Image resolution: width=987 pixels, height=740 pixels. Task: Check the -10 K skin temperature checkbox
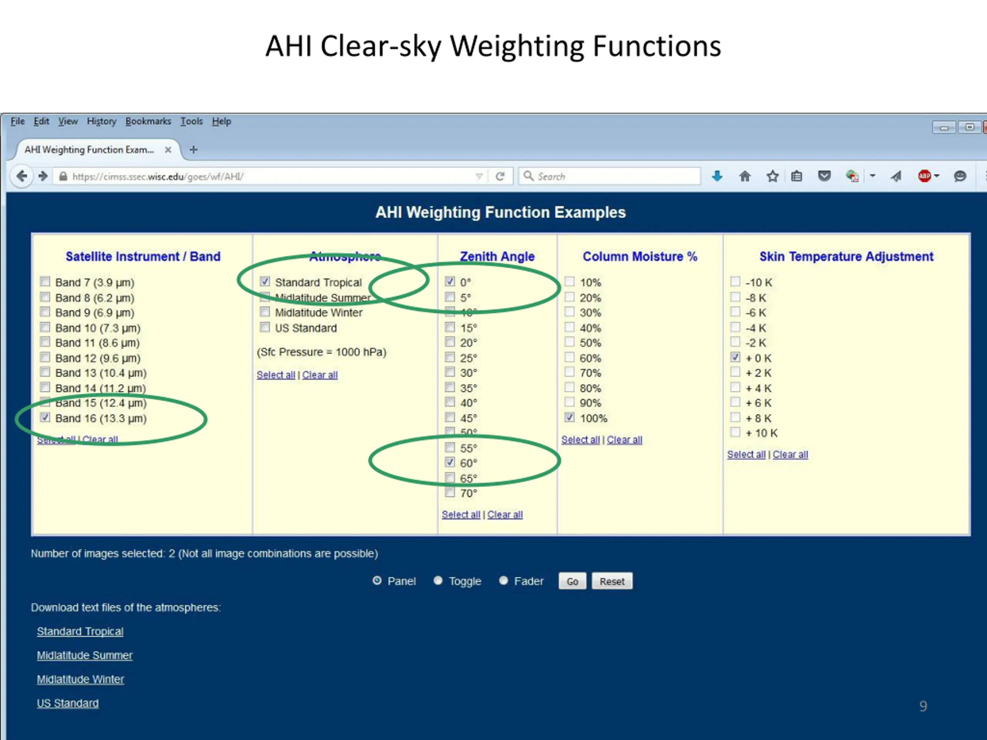[735, 281]
